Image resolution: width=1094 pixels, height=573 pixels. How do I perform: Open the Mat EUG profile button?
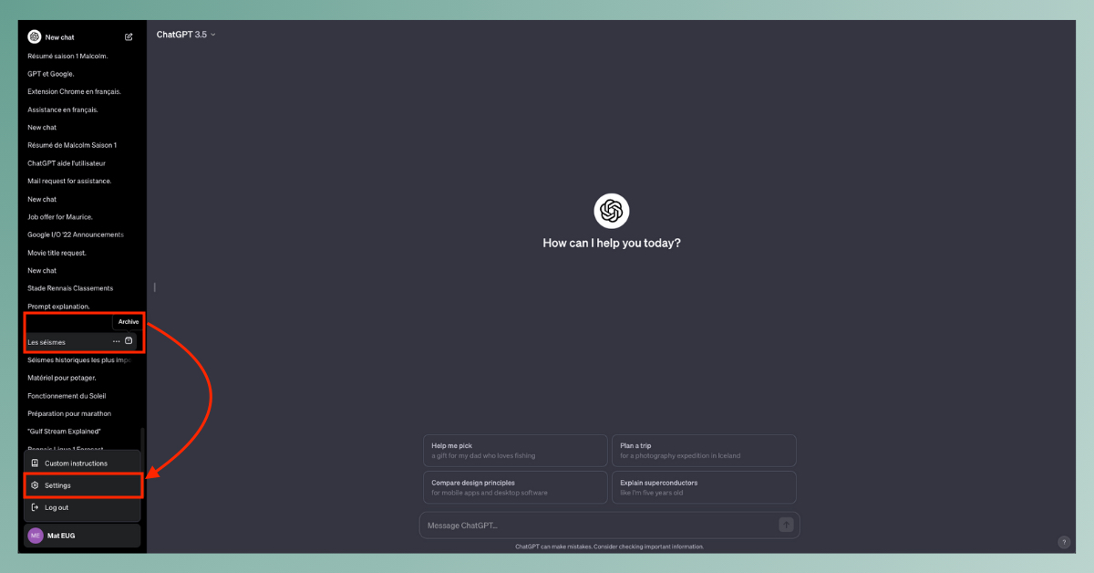82,536
